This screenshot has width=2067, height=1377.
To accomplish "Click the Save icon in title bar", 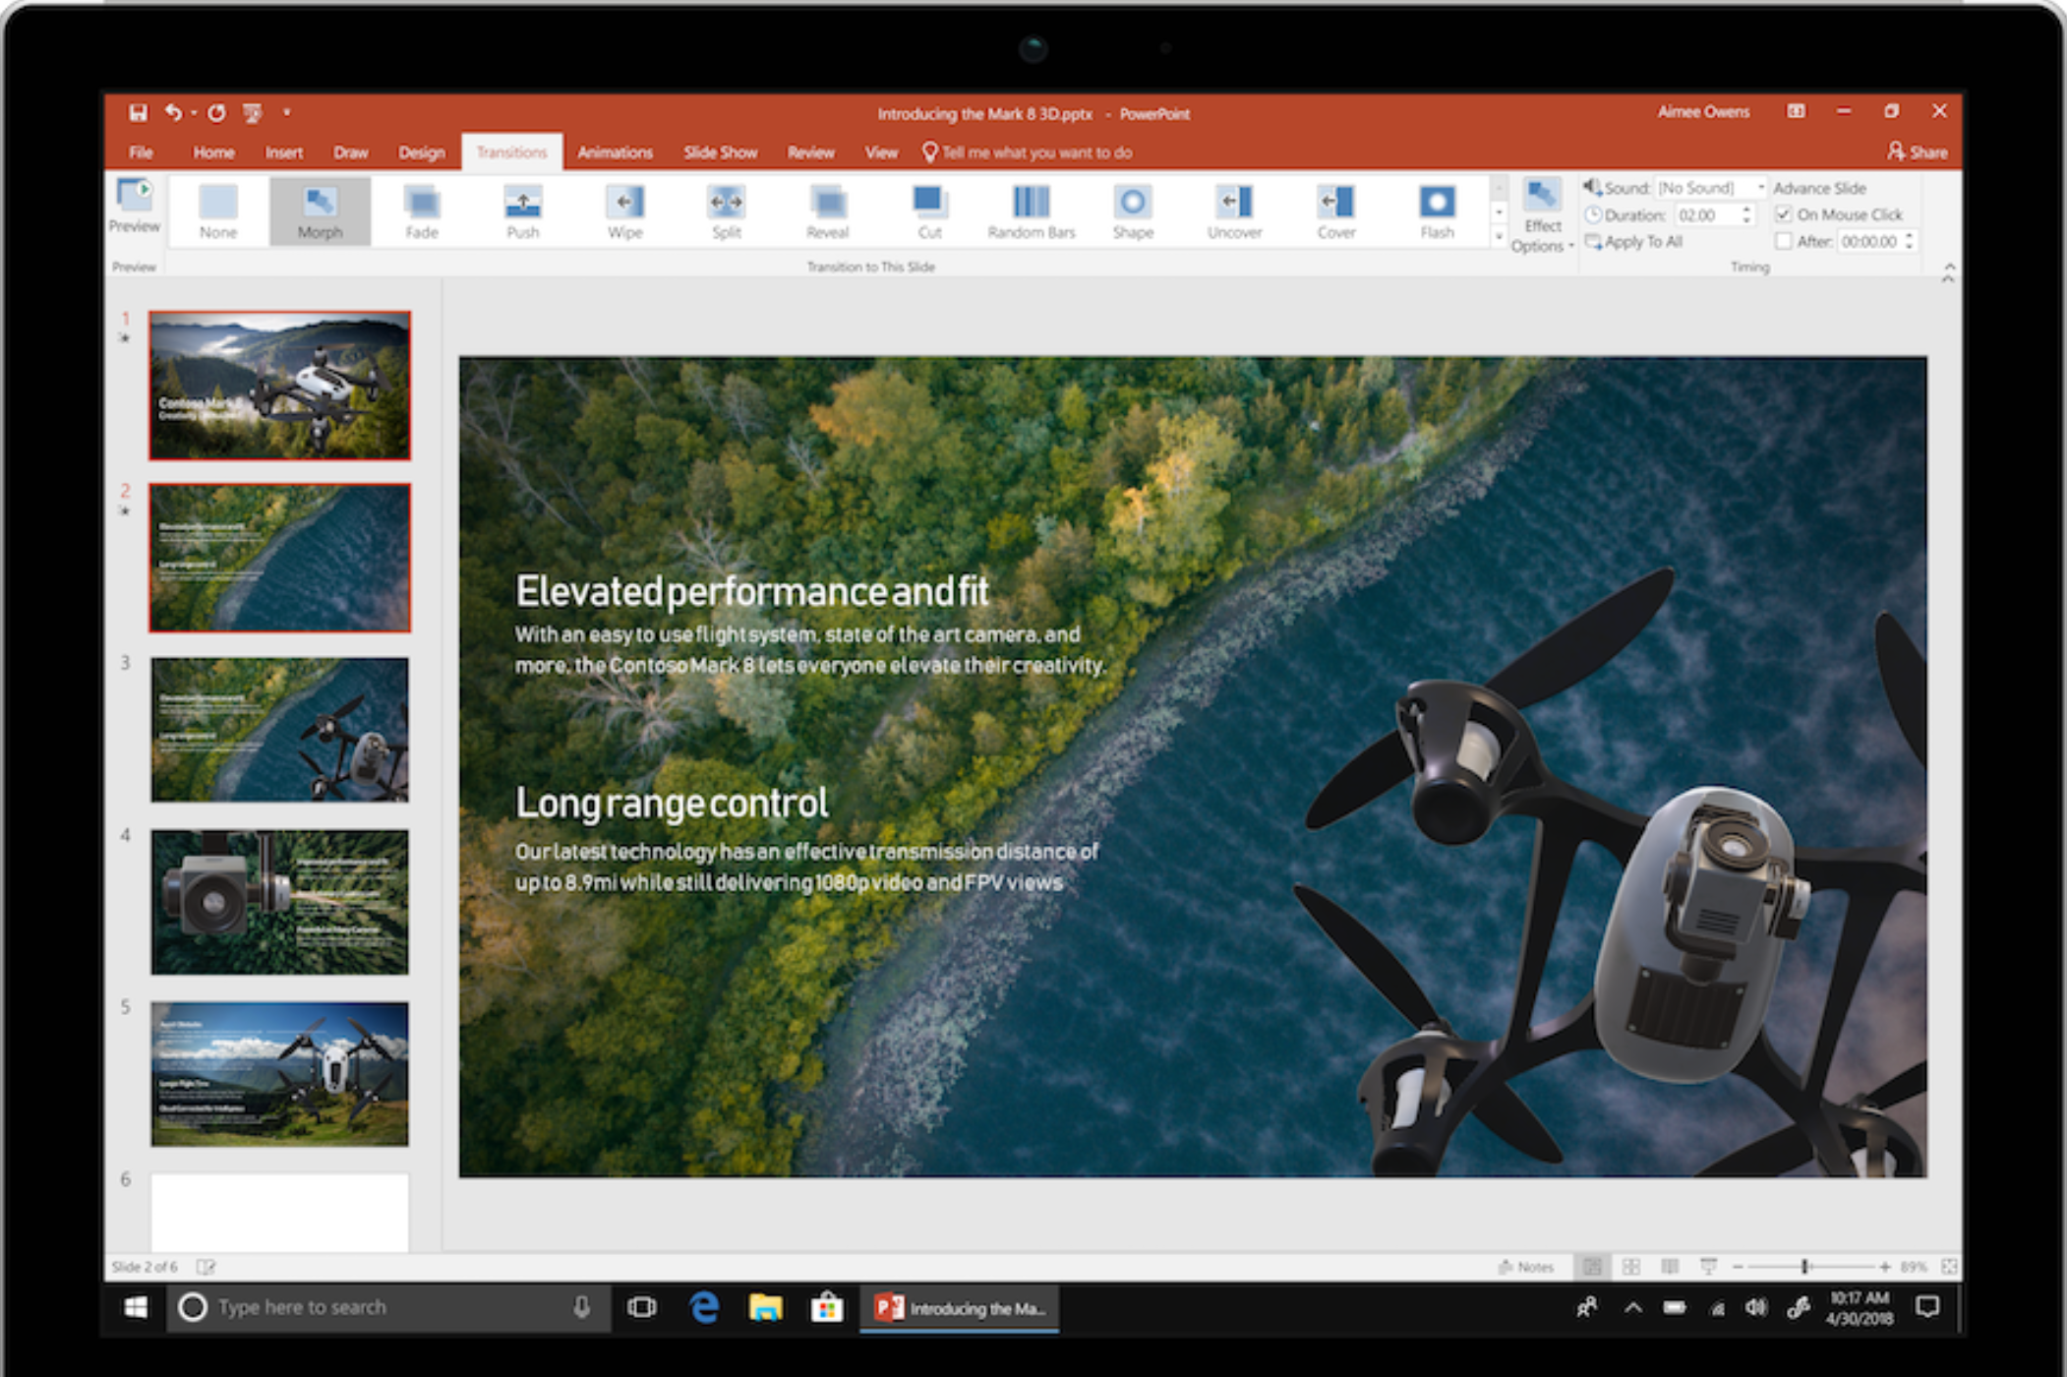I will 138,112.
